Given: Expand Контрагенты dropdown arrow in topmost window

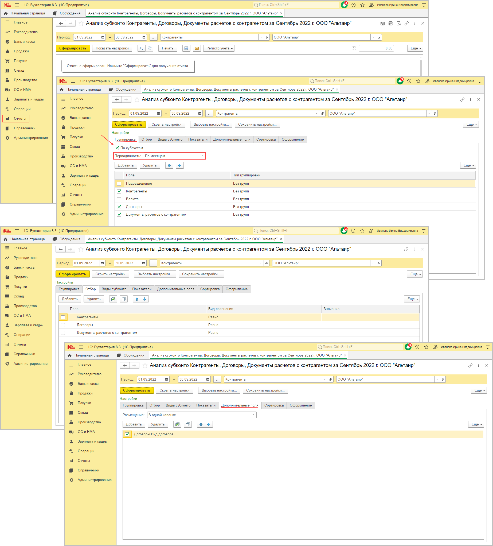Looking at the screenshot, I should coord(261,37).
